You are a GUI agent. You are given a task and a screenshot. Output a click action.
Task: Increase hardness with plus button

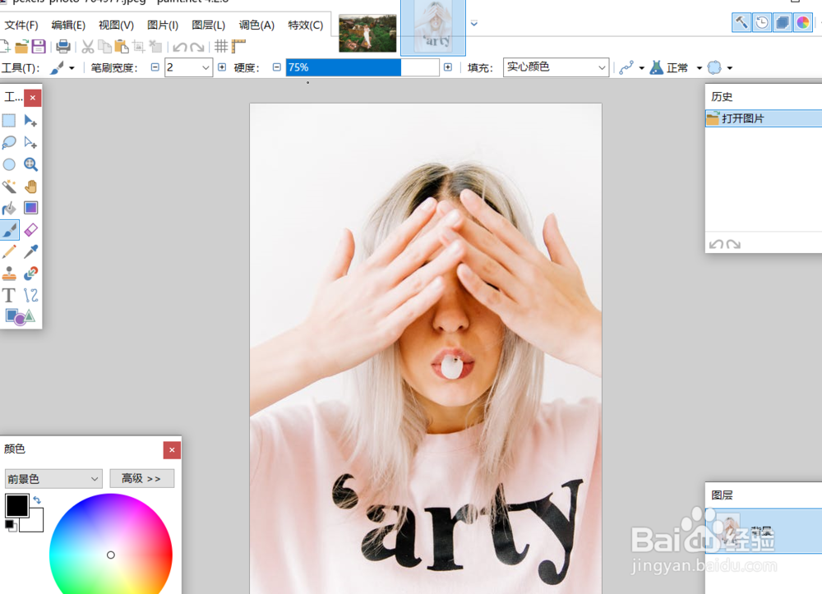448,67
